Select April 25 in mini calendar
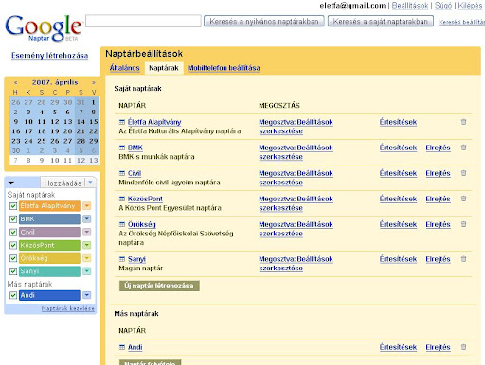 pos(42,141)
